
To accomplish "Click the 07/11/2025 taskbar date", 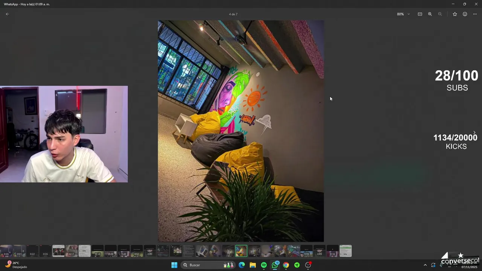I will [x=469, y=267].
